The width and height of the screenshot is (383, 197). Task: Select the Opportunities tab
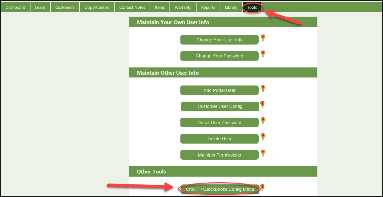click(x=97, y=8)
